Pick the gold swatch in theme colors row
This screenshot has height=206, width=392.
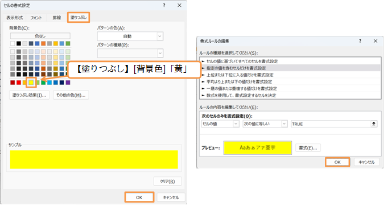56,43
